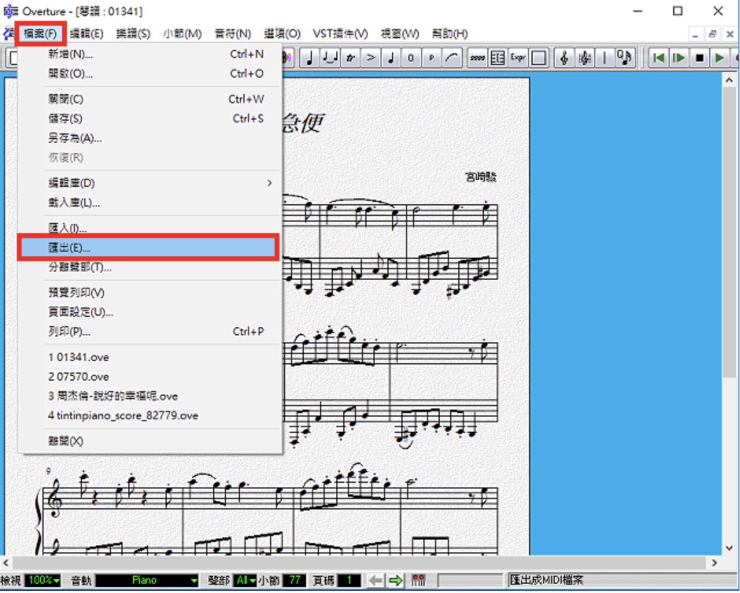
Task: Click the tied notes tool icon
Action: (330, 58)
